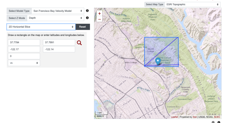Click the info icon below the map
This screenshot has height=123, width=225.
[219, 122]
